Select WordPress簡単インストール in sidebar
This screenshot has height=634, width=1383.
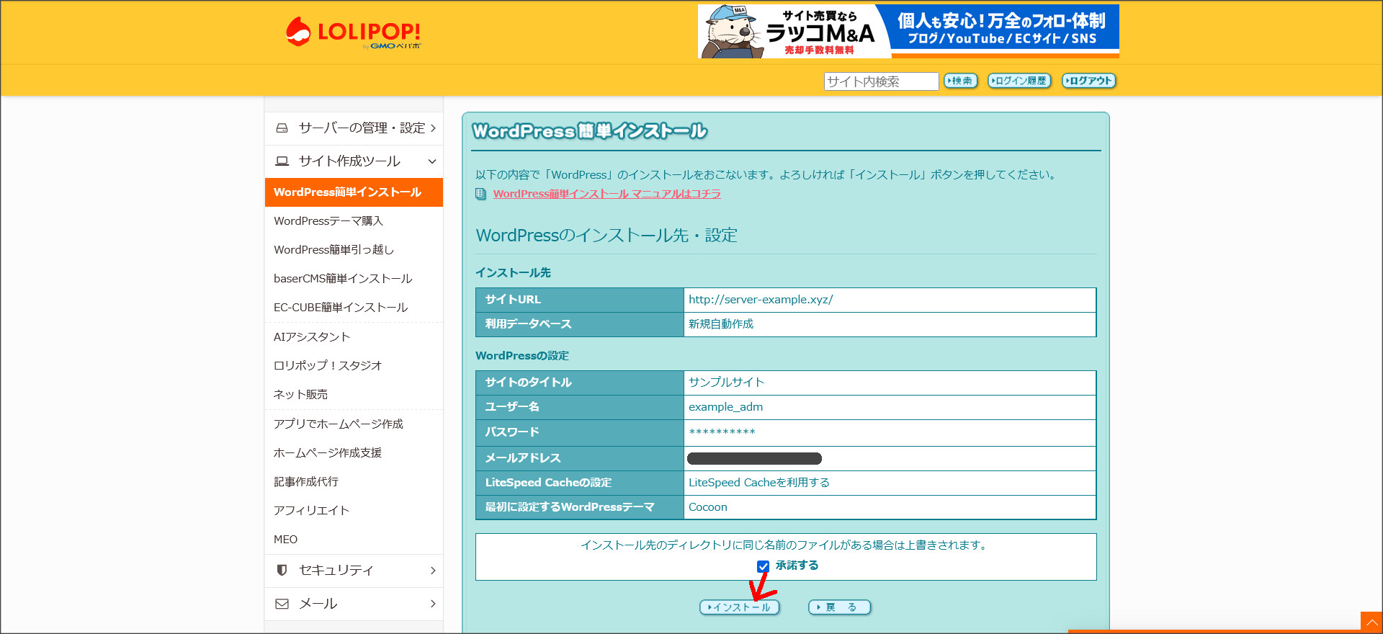tap(354, 192)
